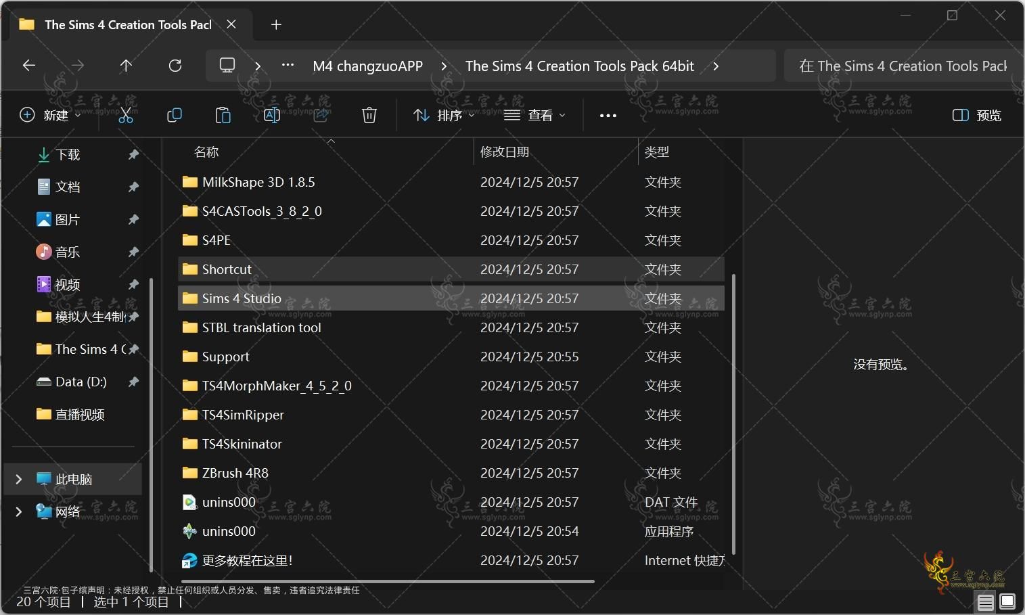1025x615 pixels.
Task: Click chevron after Creation Tools Pack 64bit breadcrumb
Action: pos(716,66)
